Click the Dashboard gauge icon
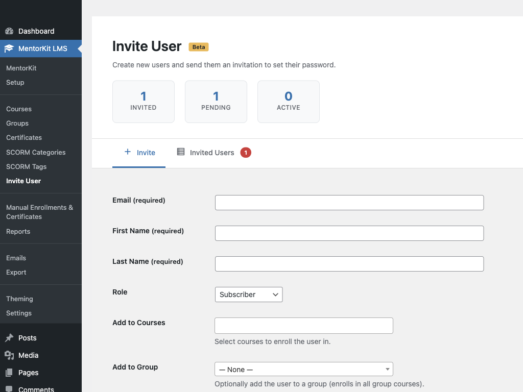 (9, 31)
